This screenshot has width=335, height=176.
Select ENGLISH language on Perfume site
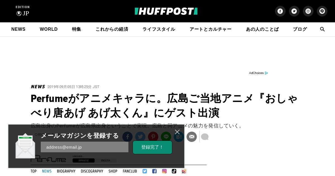tap(106, 161)
